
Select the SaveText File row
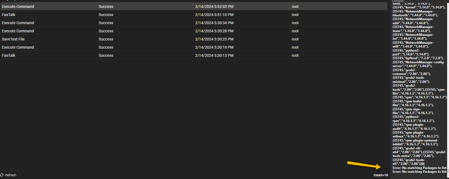(x=13, y=39)
